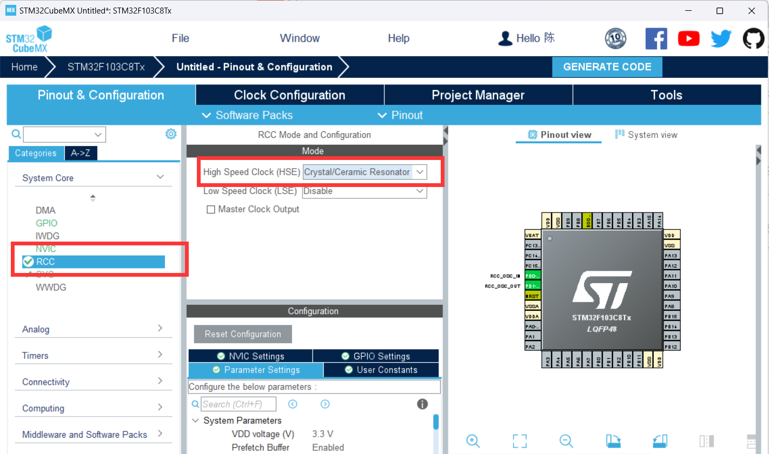Open the STM32 YouTube channel icon
The height and width of the screenshot is (454, 769).
(x=688, y=38)
